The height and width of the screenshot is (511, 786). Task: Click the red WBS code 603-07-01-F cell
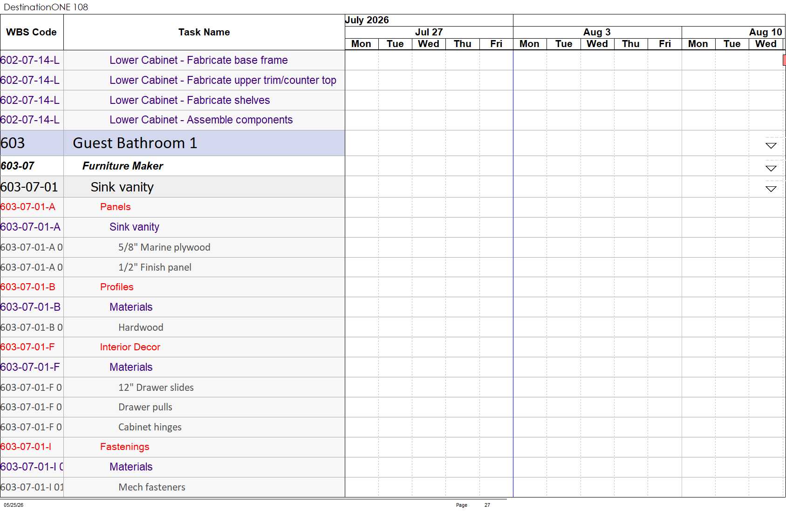[32, 347]
